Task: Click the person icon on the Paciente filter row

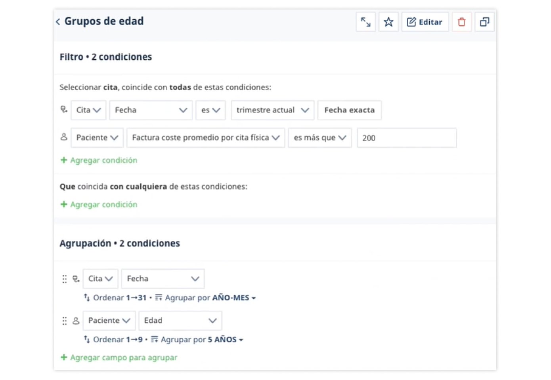Action: tap(63, 137)
